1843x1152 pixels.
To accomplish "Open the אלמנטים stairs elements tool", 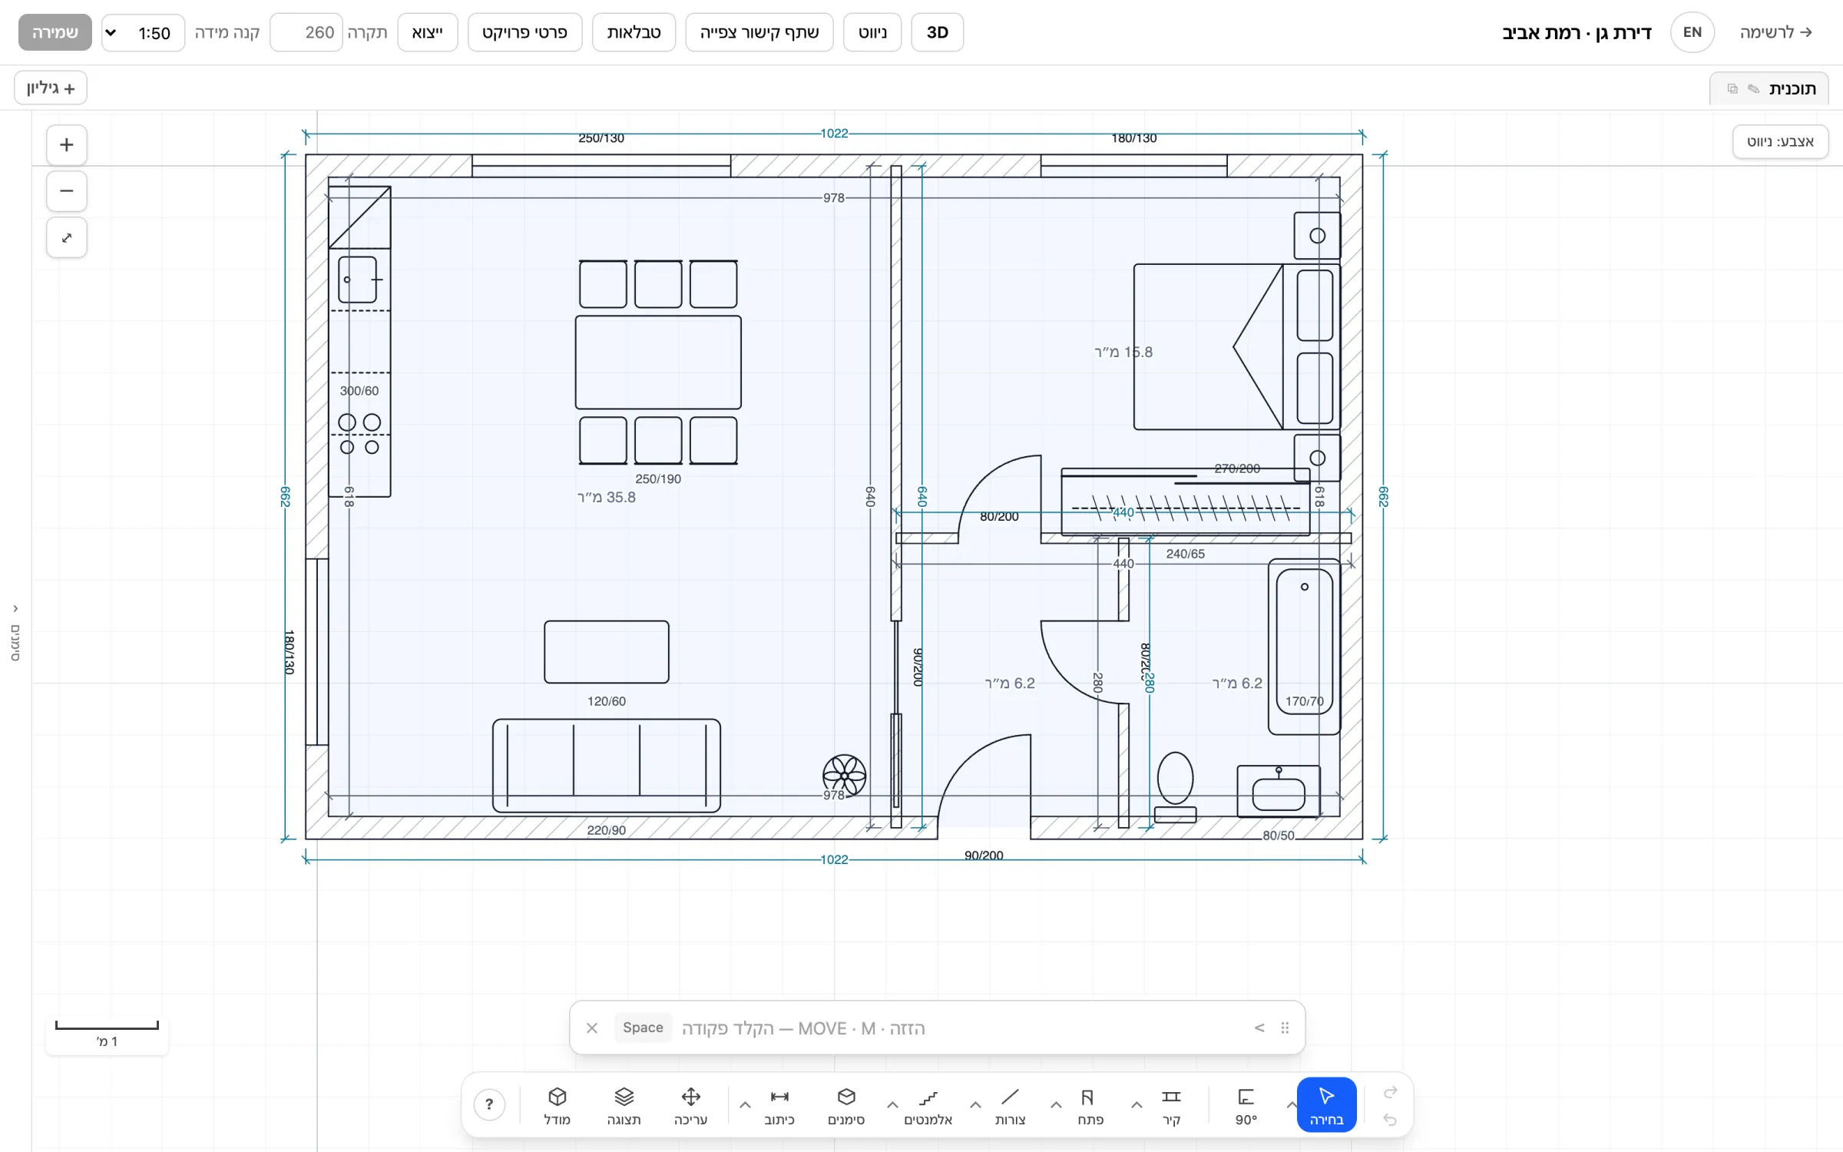I will pos(928,1104).
